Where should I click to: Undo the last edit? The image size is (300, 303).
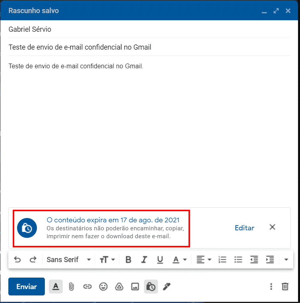[17, 260]
